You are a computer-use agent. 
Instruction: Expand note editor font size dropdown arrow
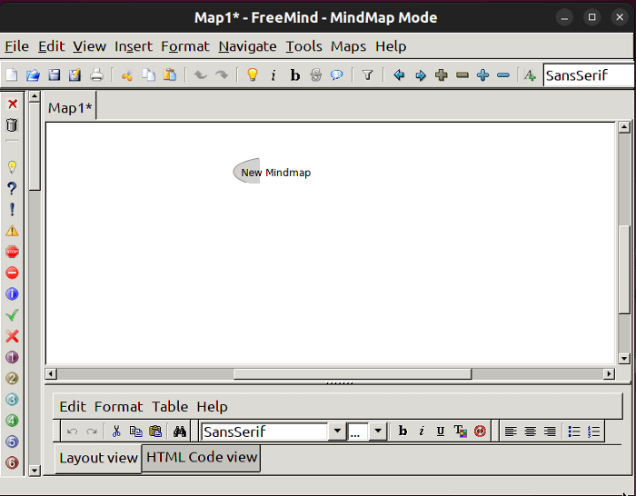(378, 432)
